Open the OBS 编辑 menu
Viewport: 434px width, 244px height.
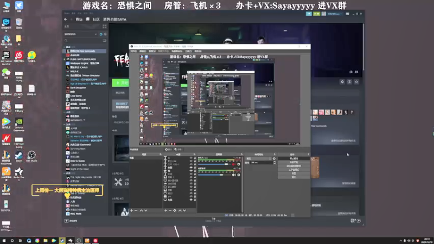pyautogui.click(x=143, y=51)
